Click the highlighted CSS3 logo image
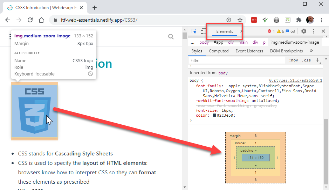The image size is (329, 190). click(x=34, y=111)
